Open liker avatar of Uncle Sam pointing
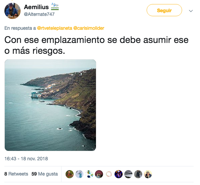 click(148, 174)
